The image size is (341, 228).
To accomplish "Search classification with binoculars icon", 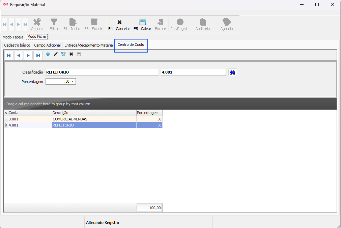I will [x=232, y=72].
